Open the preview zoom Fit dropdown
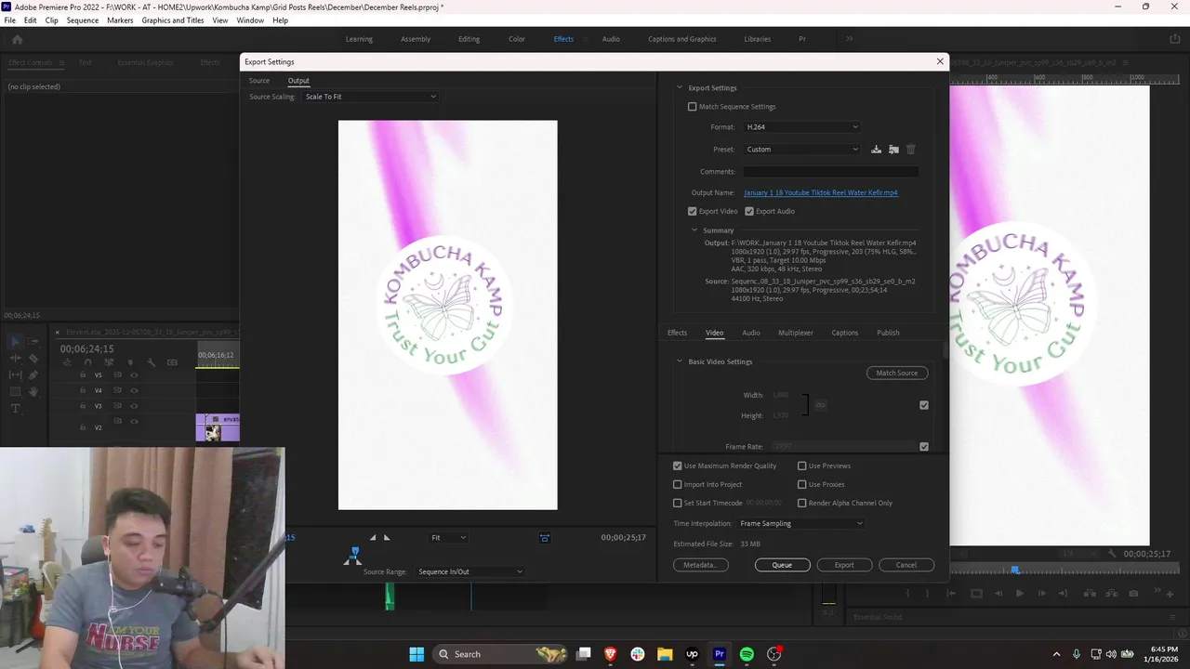Image resolution: width=1190 pixels, height=669 pixels. tap(448, 538)
